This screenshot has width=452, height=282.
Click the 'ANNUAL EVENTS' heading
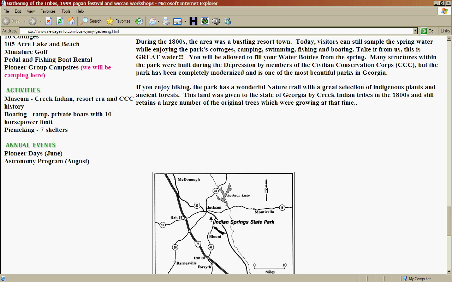pos(31,145)
